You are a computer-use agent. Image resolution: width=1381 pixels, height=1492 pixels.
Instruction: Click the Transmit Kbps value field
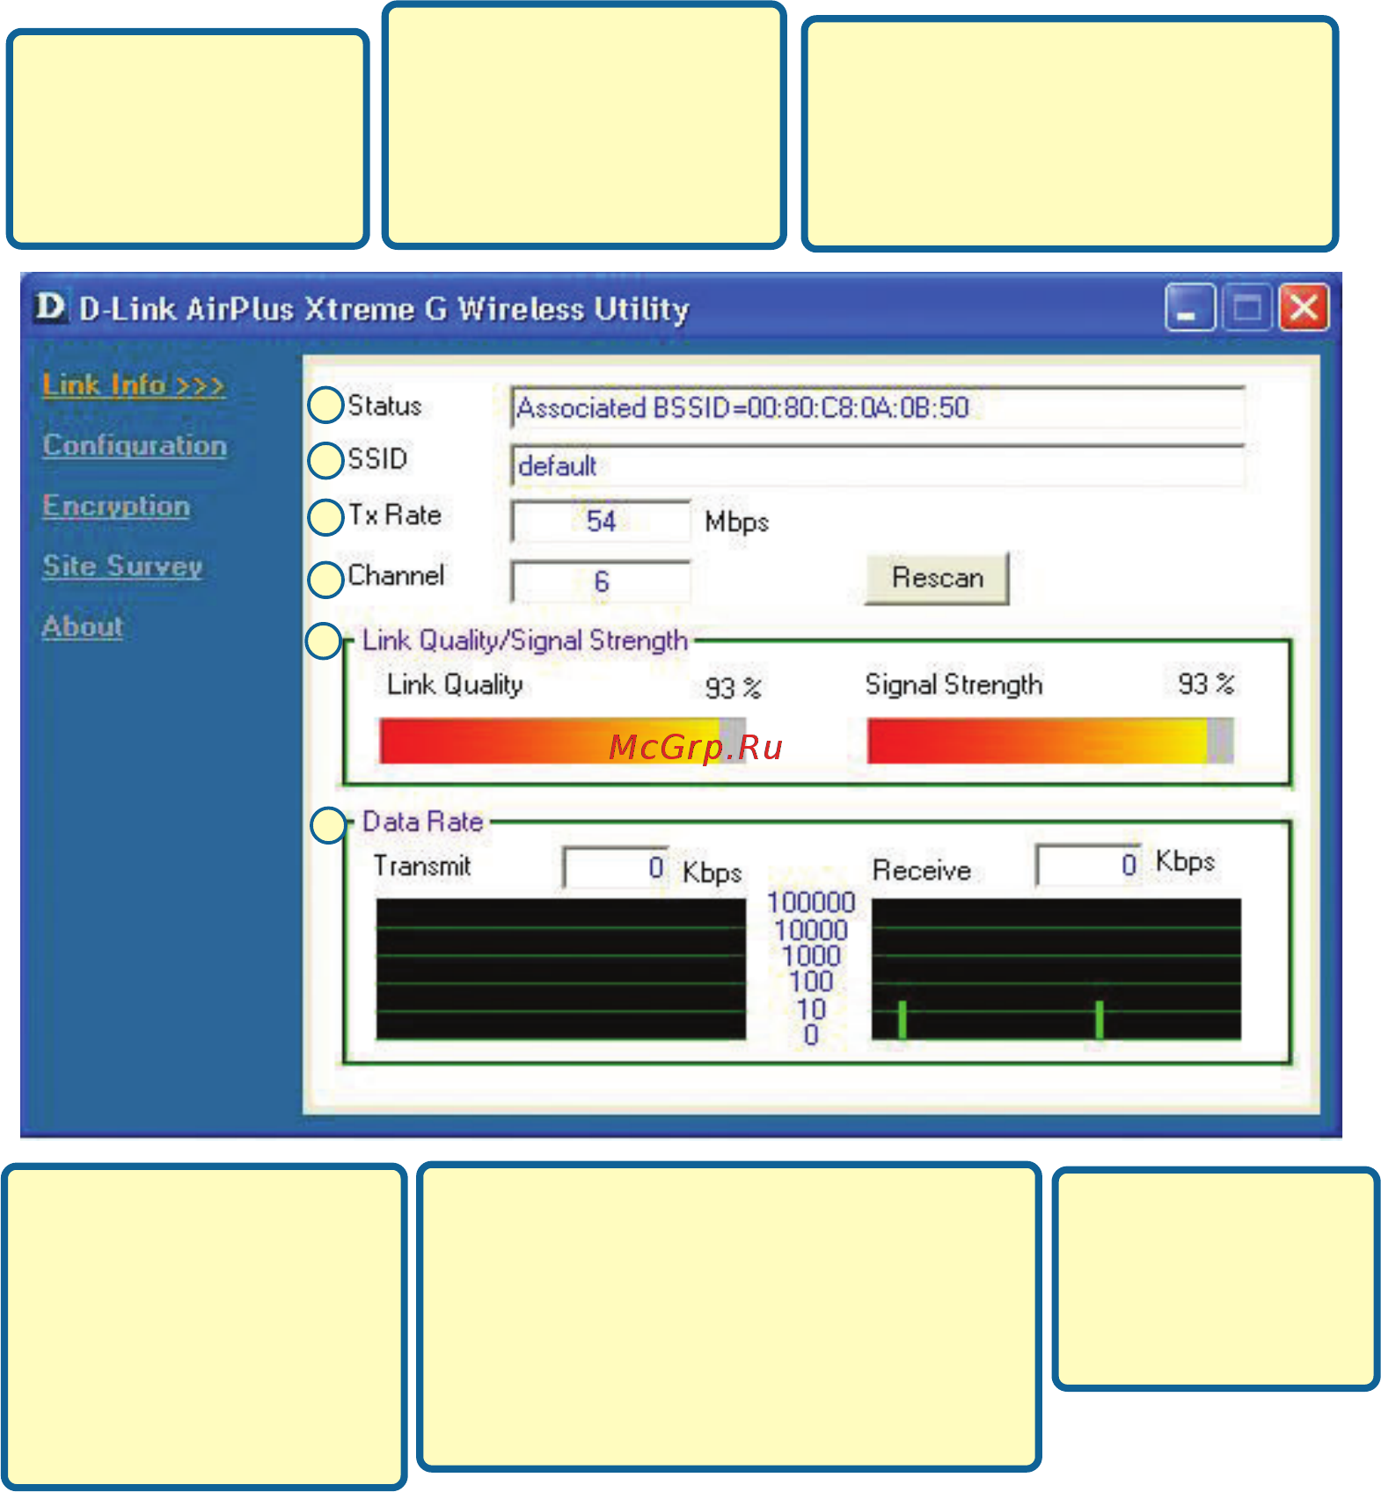tap(616, 867)
